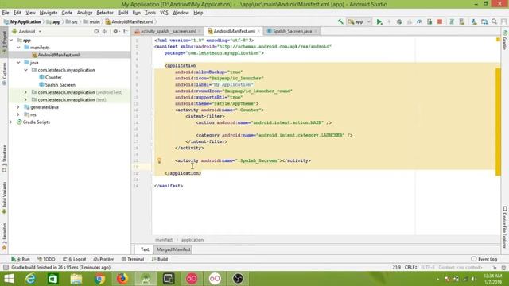Click Android Studio taskbar icon
Screen dimensions: 509x286
click(x=146, y=279)
